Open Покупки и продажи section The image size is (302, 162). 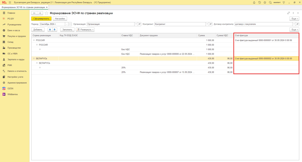point(17,36)
